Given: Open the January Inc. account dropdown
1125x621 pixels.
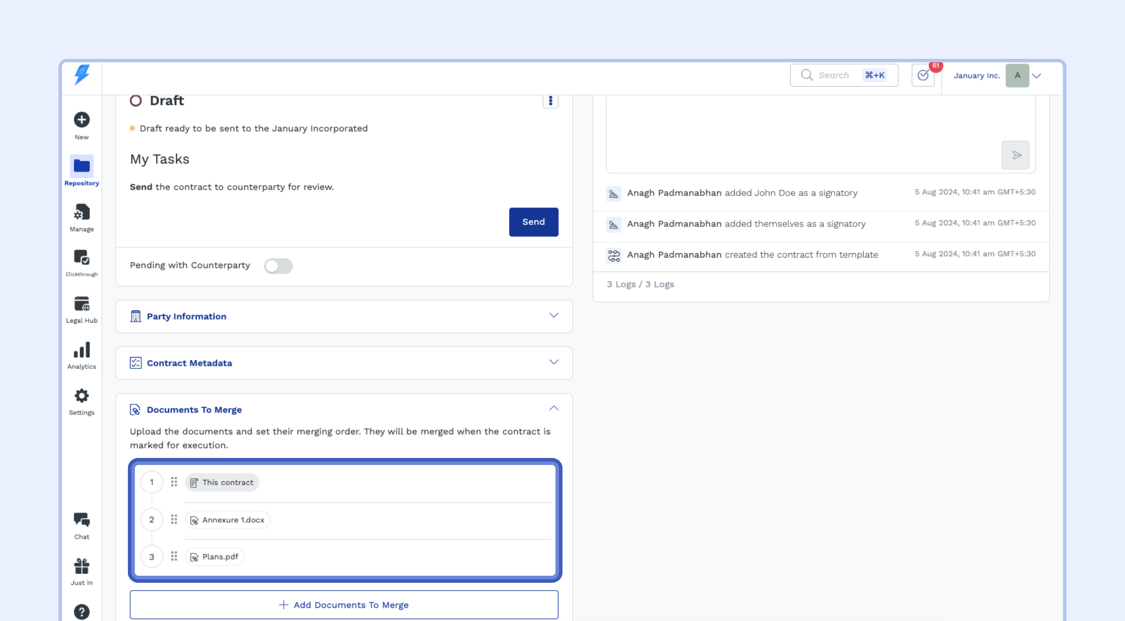Looking at the screenshot, I should tap(1037, 76).
